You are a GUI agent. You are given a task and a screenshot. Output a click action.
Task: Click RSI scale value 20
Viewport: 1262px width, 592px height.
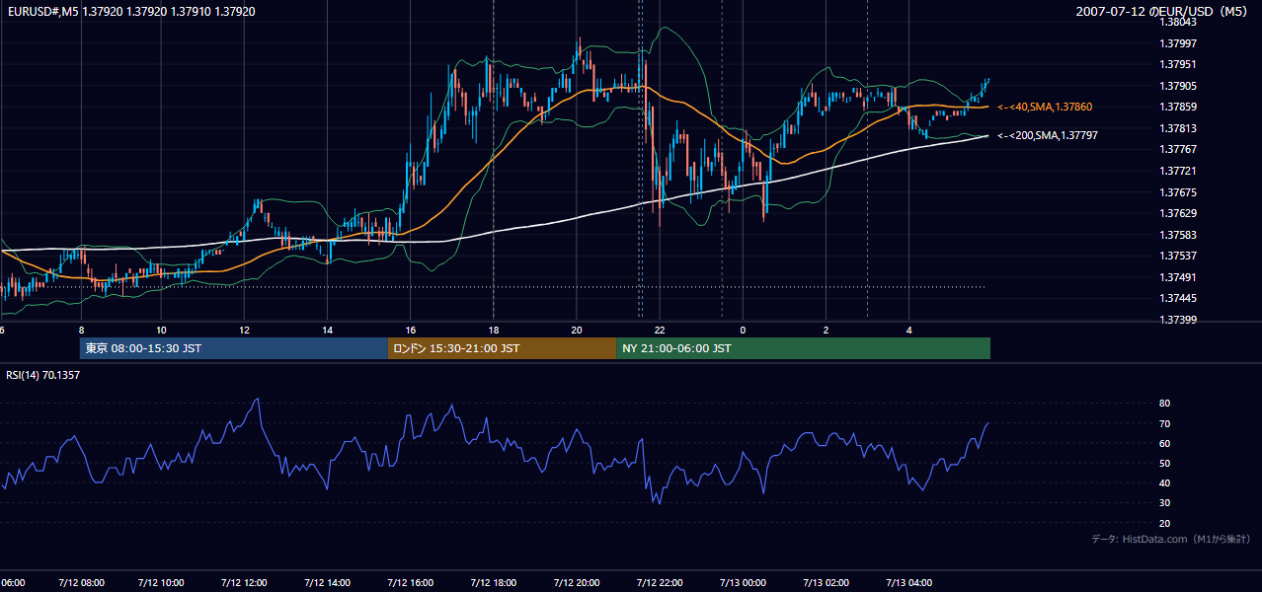pyautogui.click(x=1165, y=523)
